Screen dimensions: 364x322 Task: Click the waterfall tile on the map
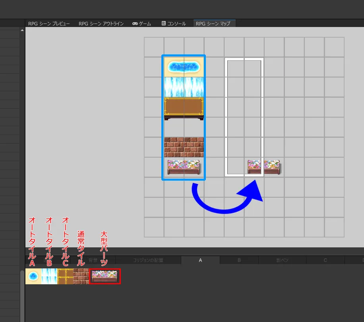184,87
